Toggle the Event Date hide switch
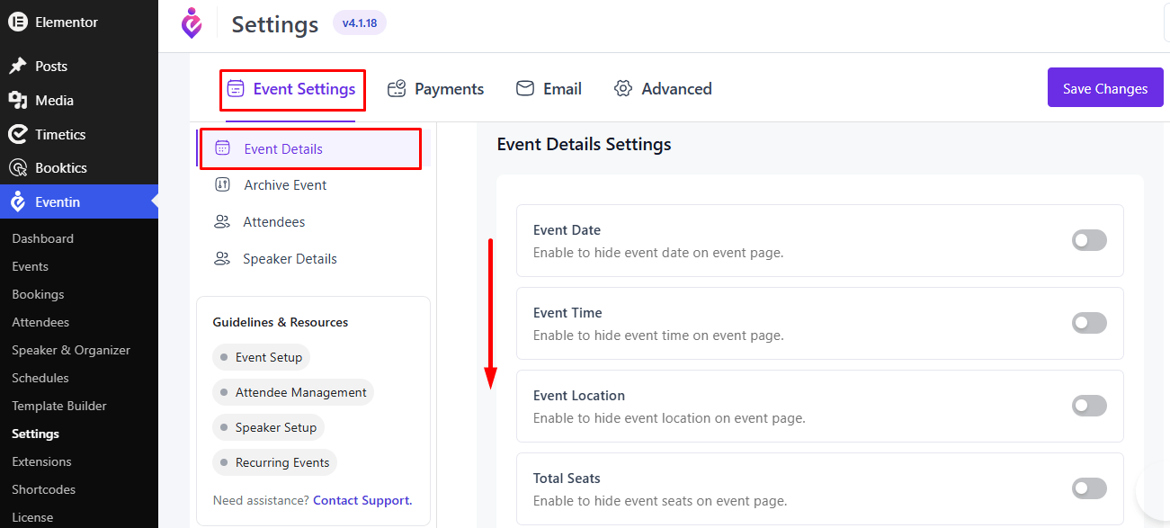 [x=1089, y=240]
